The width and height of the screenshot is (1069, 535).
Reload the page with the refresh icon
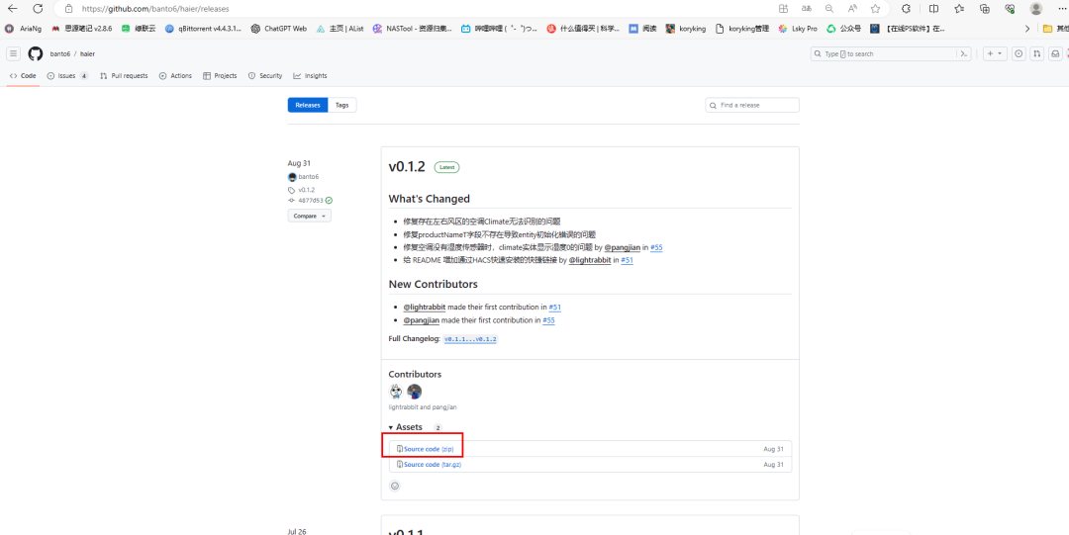pyautogui.click(x=39, y=9)
